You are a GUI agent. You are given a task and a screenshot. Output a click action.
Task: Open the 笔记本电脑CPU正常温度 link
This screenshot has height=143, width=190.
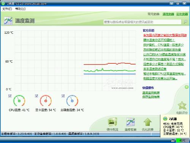click(165, 74)
